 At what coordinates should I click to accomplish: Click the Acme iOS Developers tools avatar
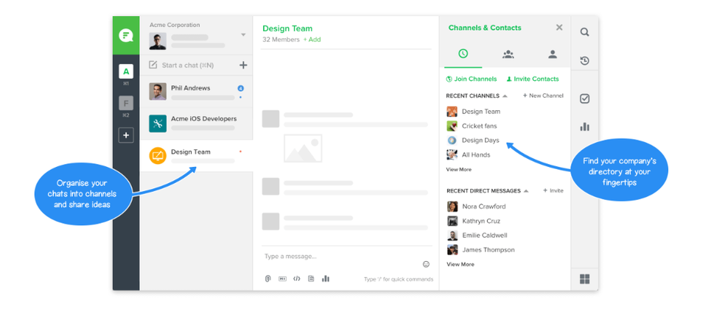158,124
